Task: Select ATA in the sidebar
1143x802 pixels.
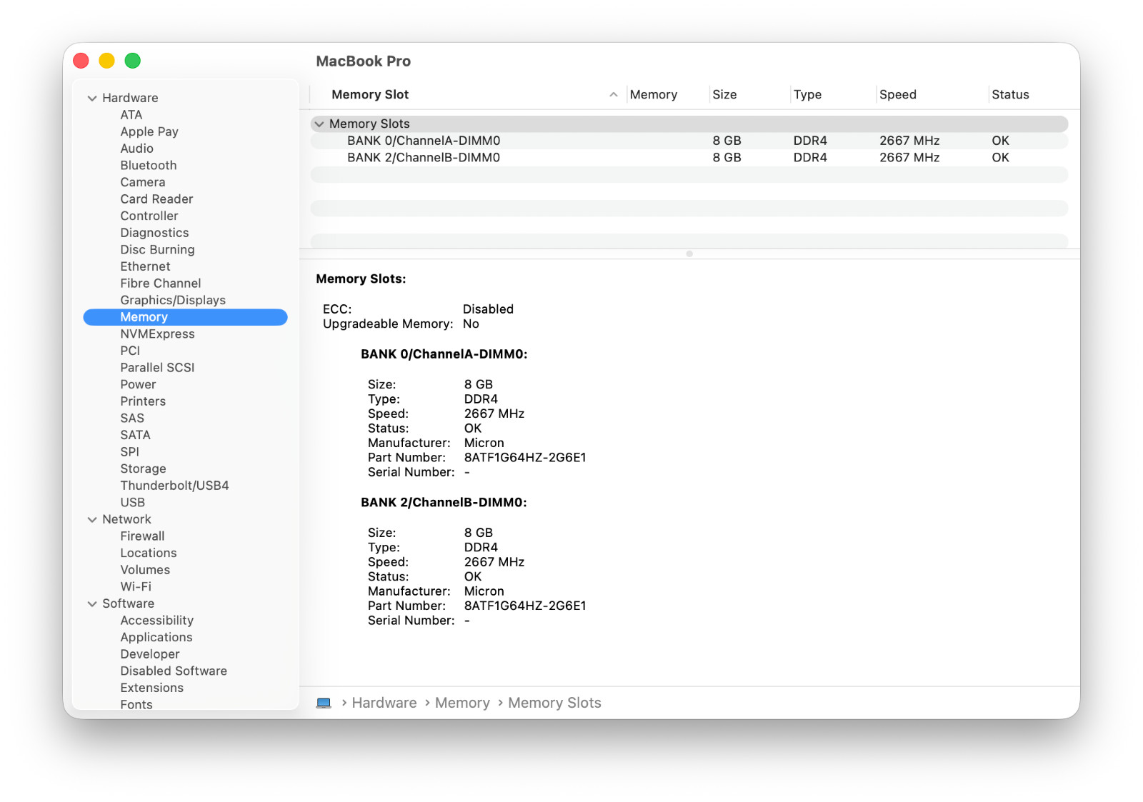Action: pos(131,115)
